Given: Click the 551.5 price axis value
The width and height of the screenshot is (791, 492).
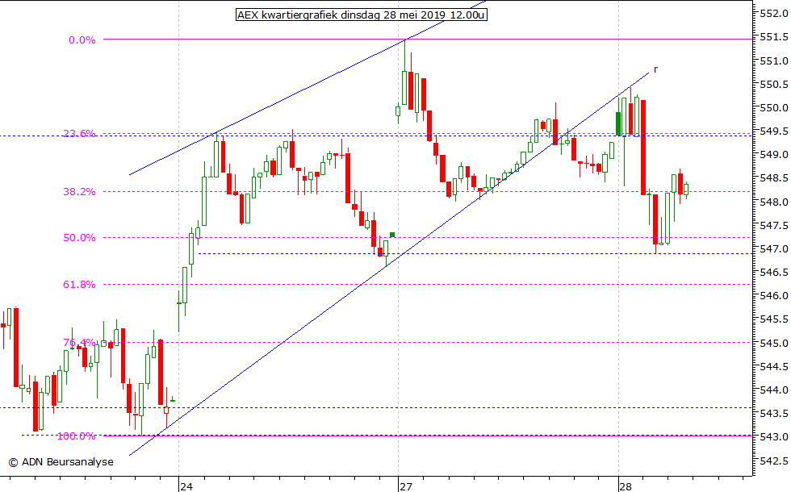Looking at the screenshot, I should 773,37.
